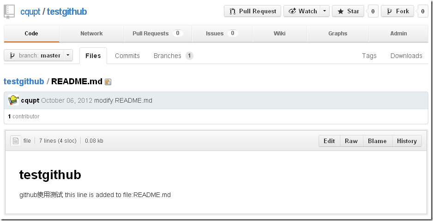Click the branch switcher dropdown arrow
The width and height of the screenshot is (433, 221).
[x=68, y=55]
